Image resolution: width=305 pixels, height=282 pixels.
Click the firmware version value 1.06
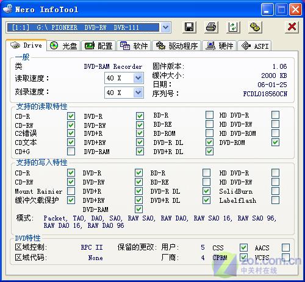(x=279, y=66)
